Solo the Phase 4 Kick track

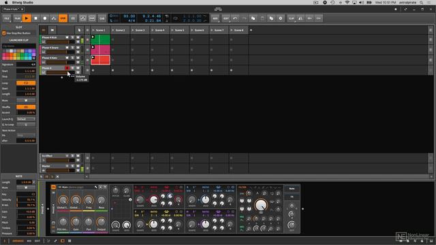coord(73,37)
